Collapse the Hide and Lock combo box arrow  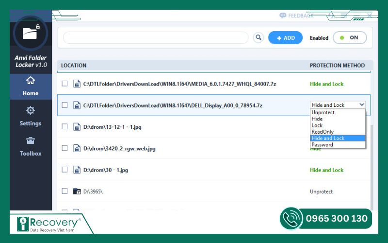pos(362,105)
